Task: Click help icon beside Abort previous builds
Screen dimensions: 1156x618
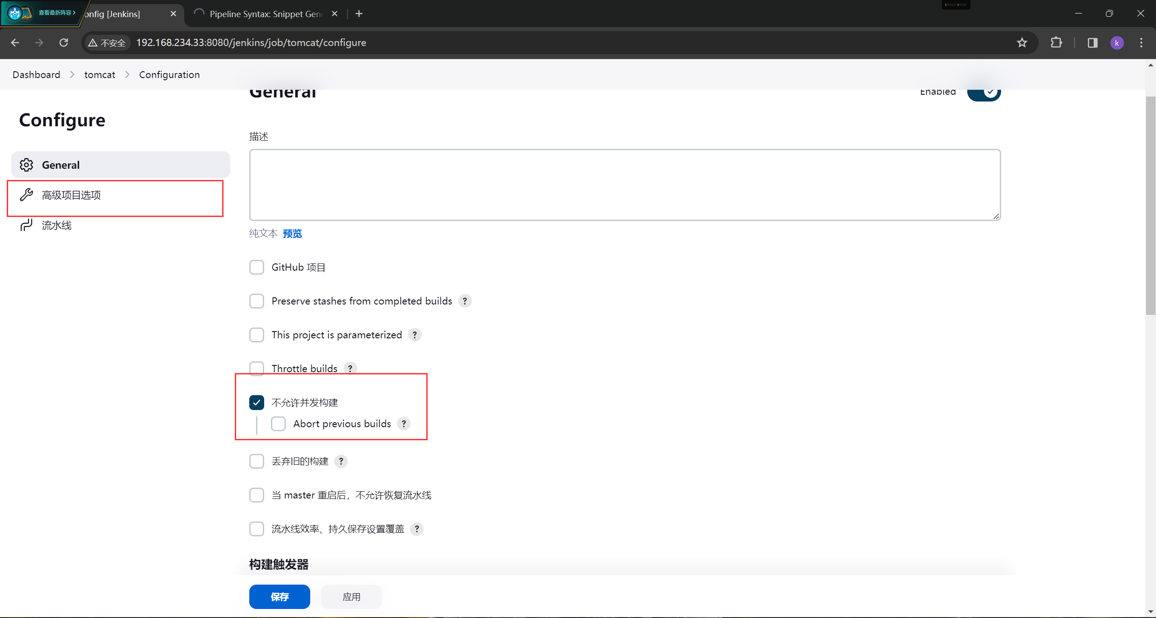Action: [x=404, y=424]
